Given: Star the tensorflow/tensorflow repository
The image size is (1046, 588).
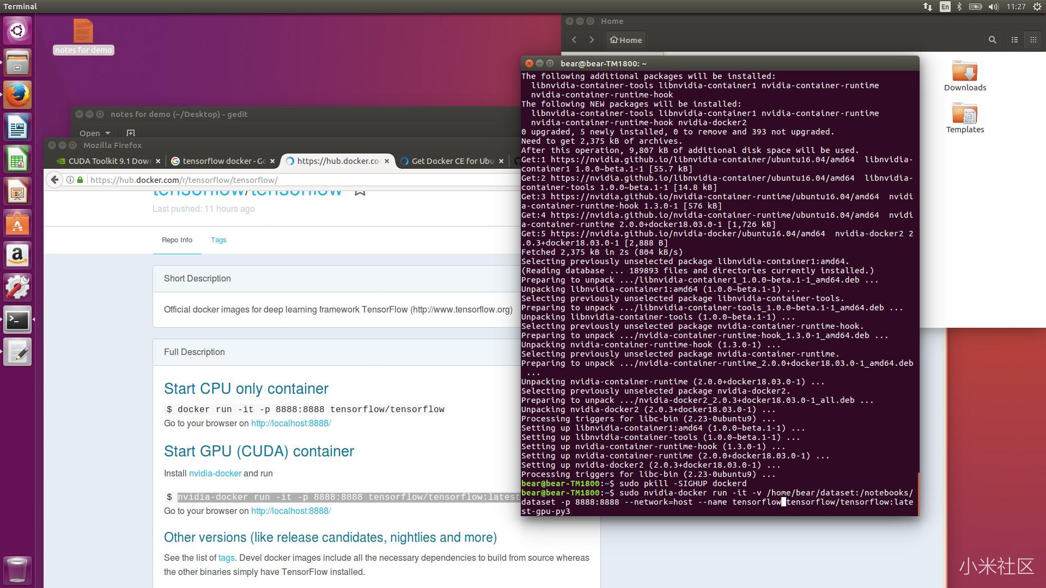Looking at the screenshot, I should click(x=360, y=193).
